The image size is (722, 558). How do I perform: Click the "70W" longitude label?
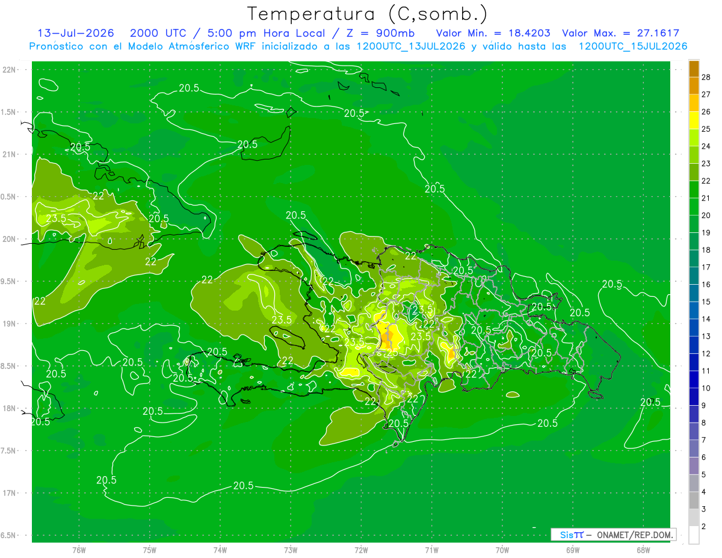[x=502, y=550]
